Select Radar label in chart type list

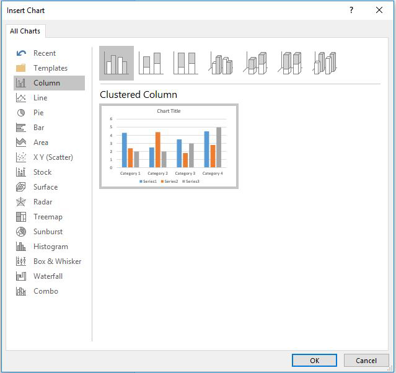point(43,202)
